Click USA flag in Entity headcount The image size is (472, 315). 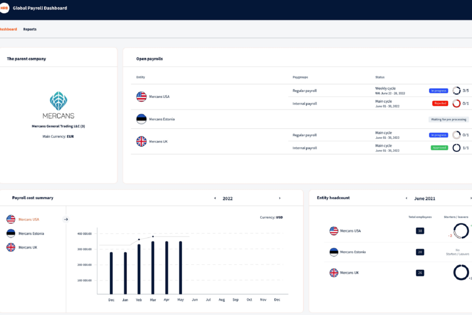coord(334,231)
